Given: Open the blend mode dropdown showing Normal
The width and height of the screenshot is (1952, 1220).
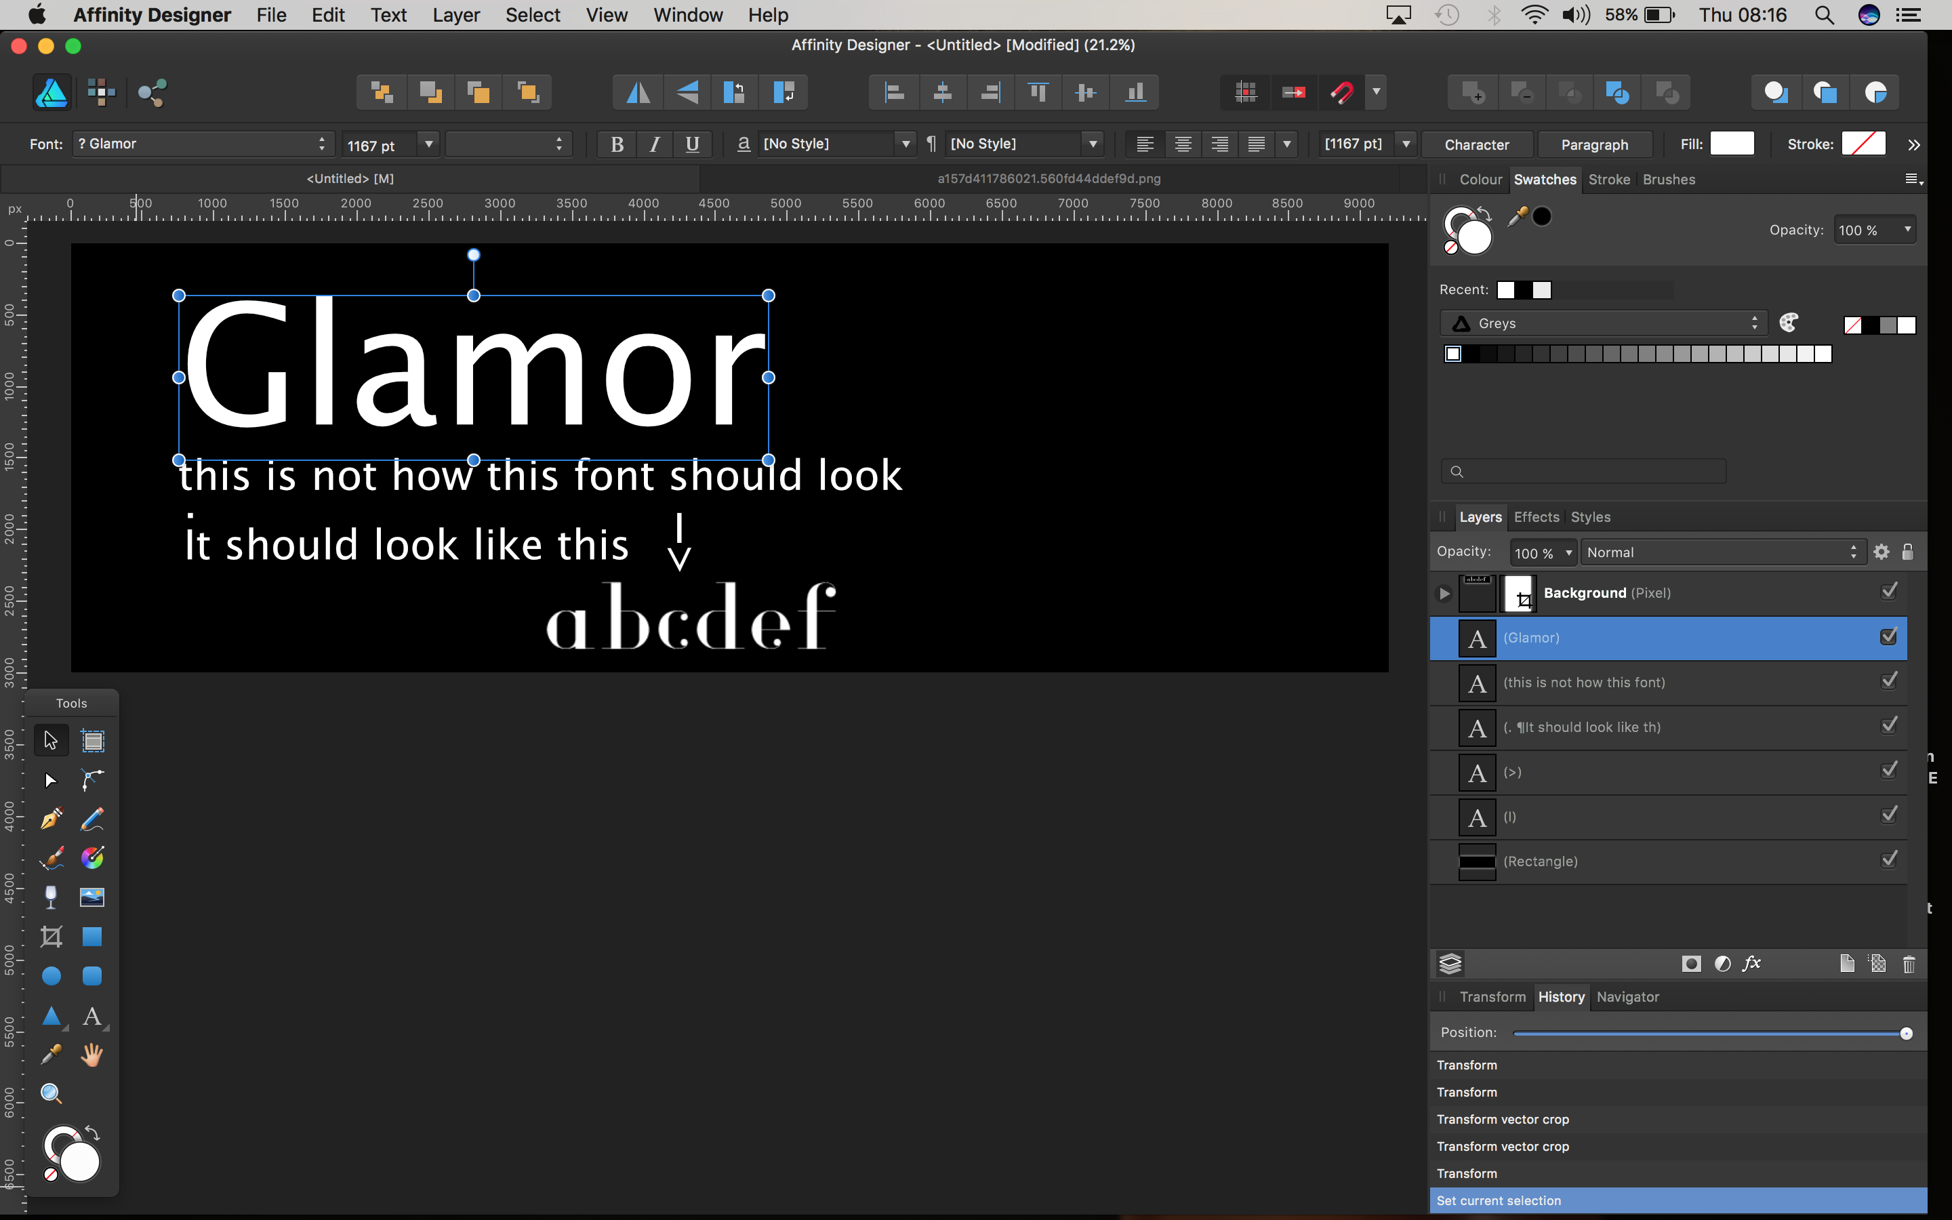Looking at the screenshot, I should coord(1722,552).
